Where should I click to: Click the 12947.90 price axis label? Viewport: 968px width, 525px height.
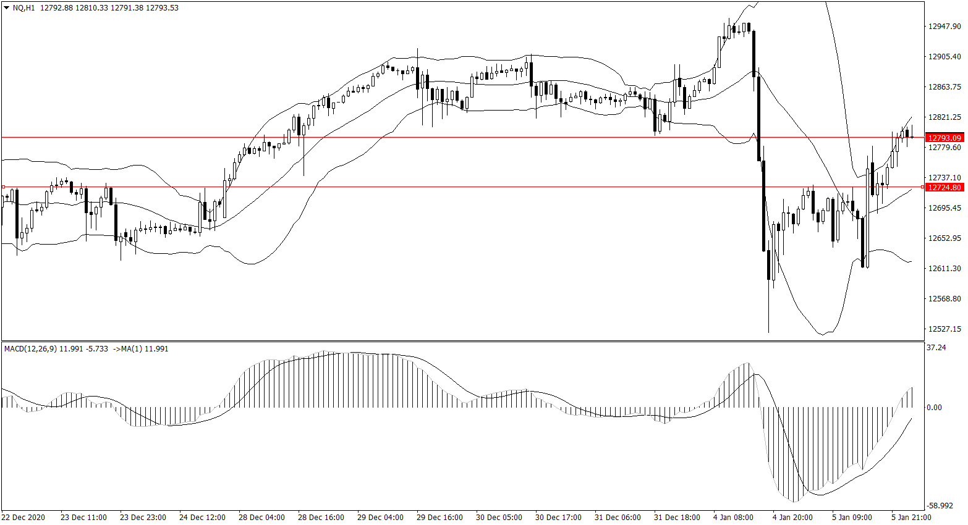(x=945, y=27)
